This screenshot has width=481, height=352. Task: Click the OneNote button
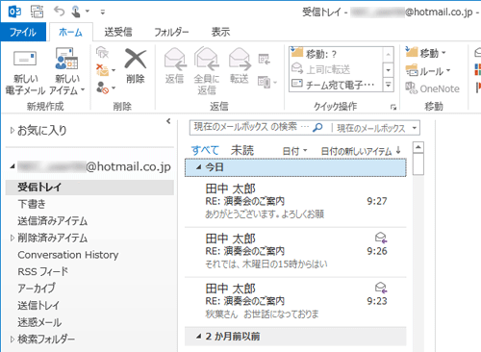432,88
